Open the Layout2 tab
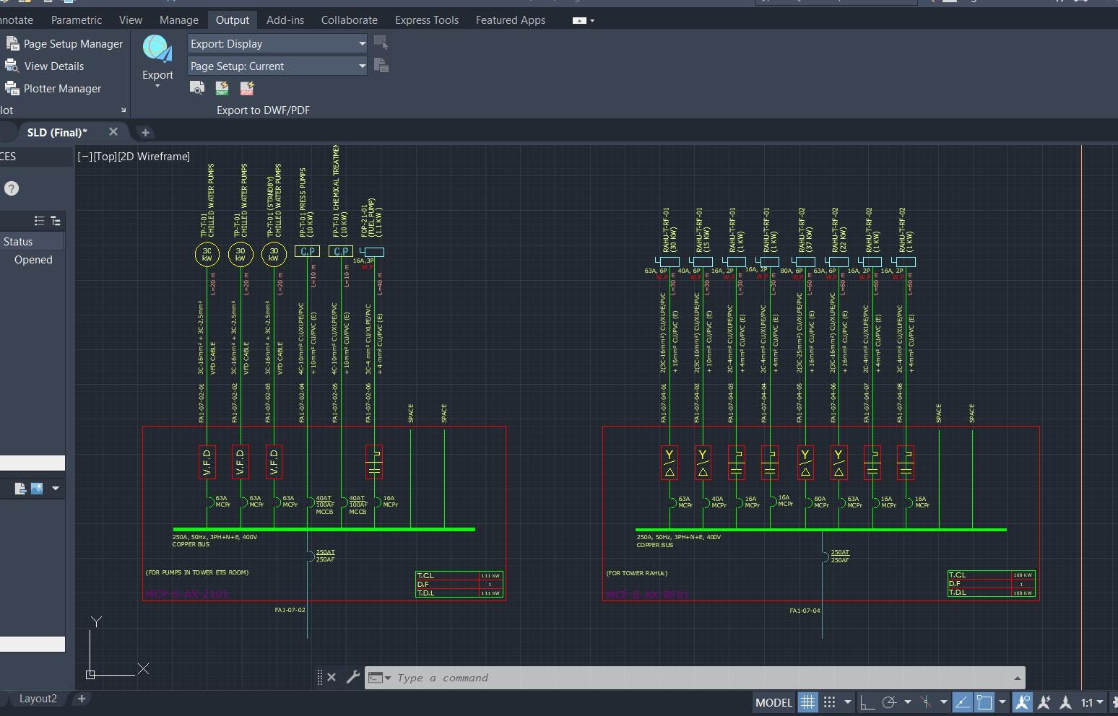Viewport: 1118px width, 716px height. pyautogui.click(x=38, y=699)
